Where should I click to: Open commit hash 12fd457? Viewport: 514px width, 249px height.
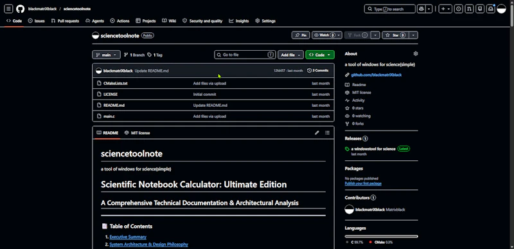pyautogui.click(x=279, y=71)
